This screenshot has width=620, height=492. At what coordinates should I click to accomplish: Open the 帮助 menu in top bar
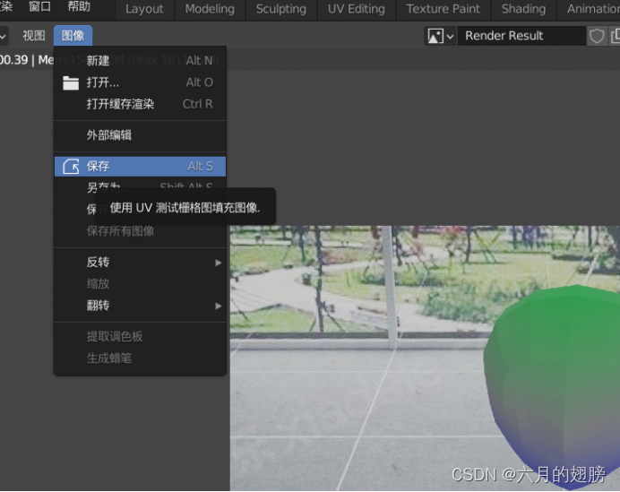(79, 7)
